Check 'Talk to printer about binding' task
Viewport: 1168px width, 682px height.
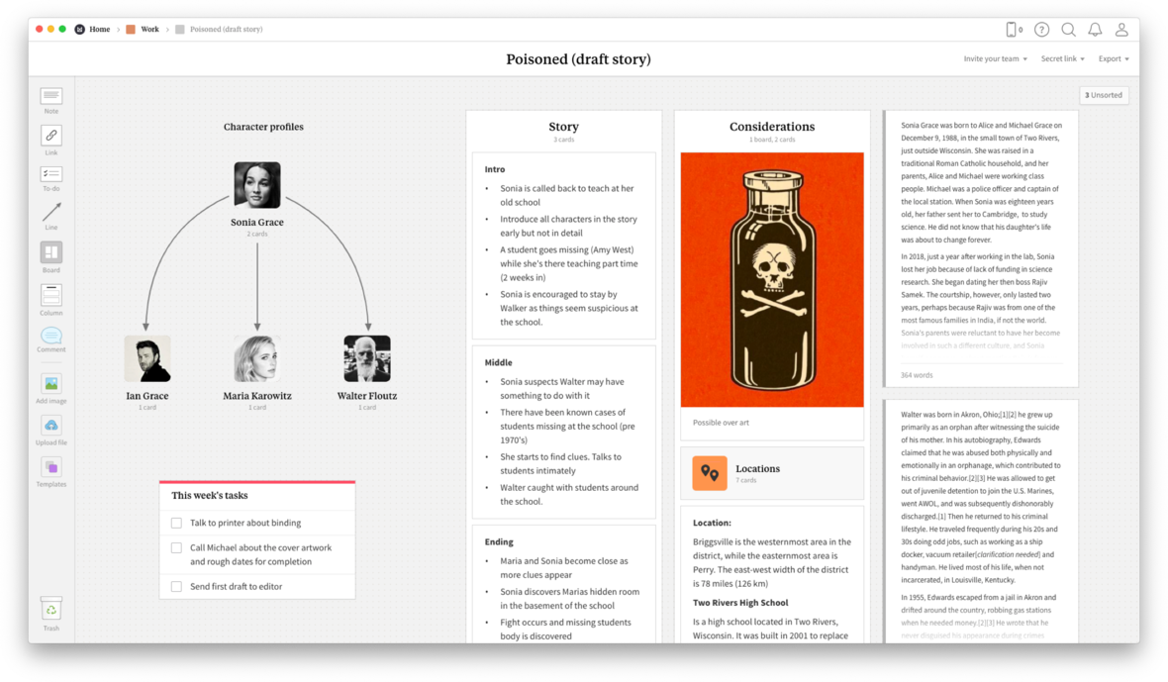(x=176, y=523)
